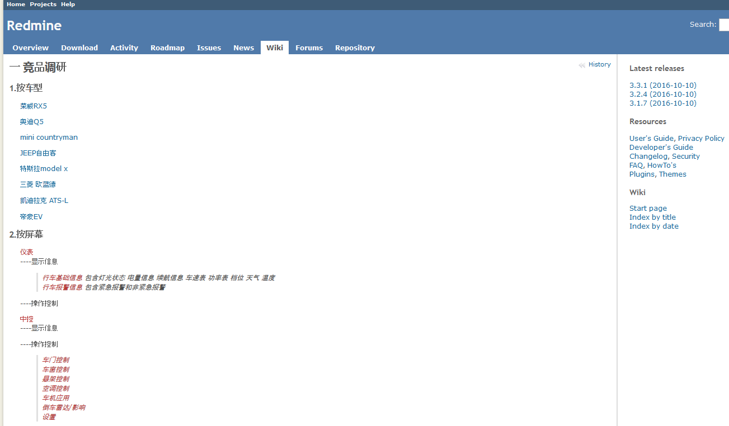
Task: Open the 行车基础信息 red link
Action: (63, 277)
